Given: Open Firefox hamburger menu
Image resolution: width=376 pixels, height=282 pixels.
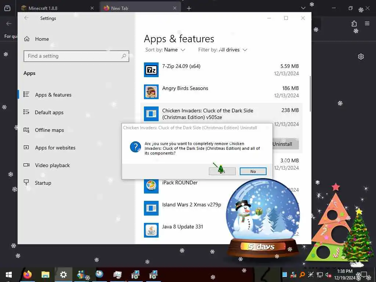Looking at the screenshot, I should click(x=367, y=23).
